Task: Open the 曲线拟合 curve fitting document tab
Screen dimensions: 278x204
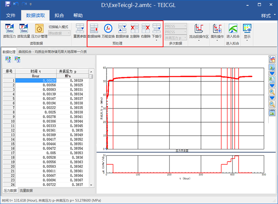Action: coord(52,52)
